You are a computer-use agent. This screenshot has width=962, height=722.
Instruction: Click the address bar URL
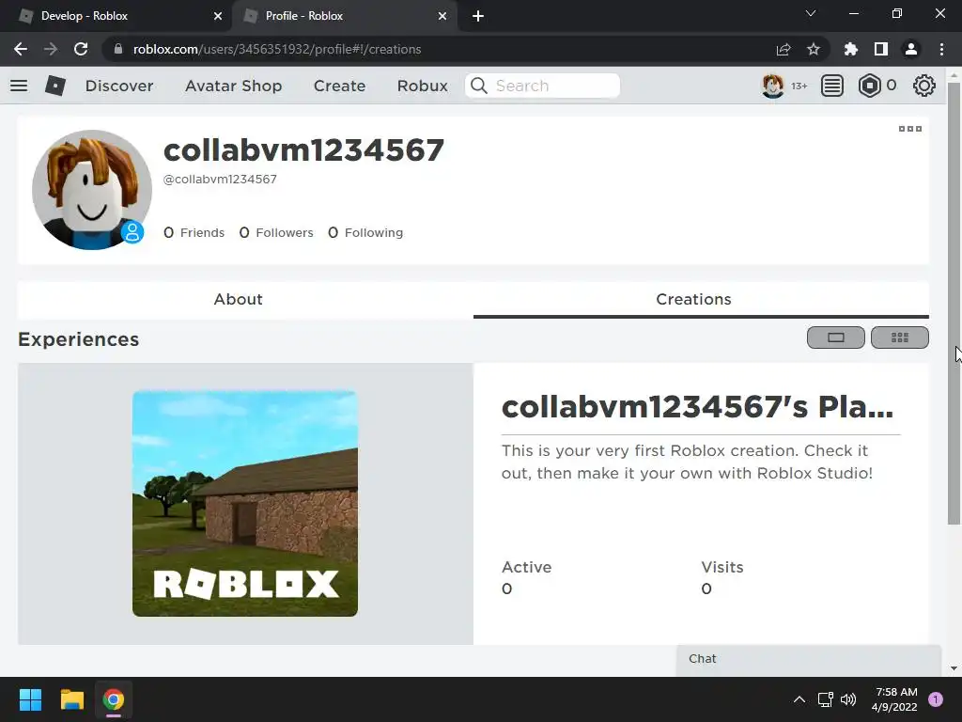(x=277, y=49)
